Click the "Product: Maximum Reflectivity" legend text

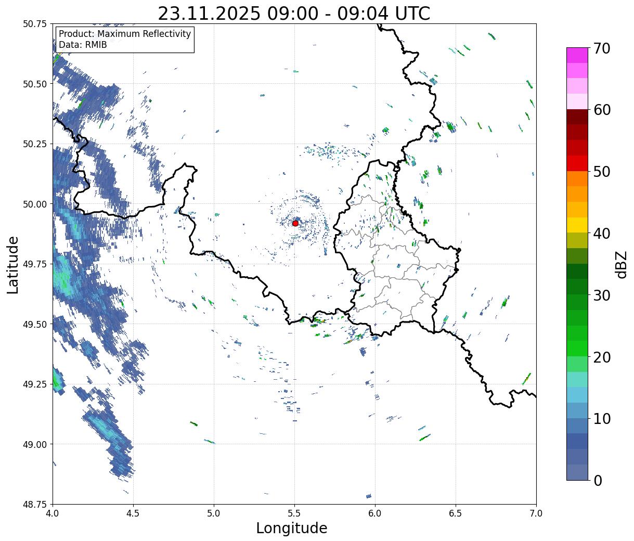(125, 34)
